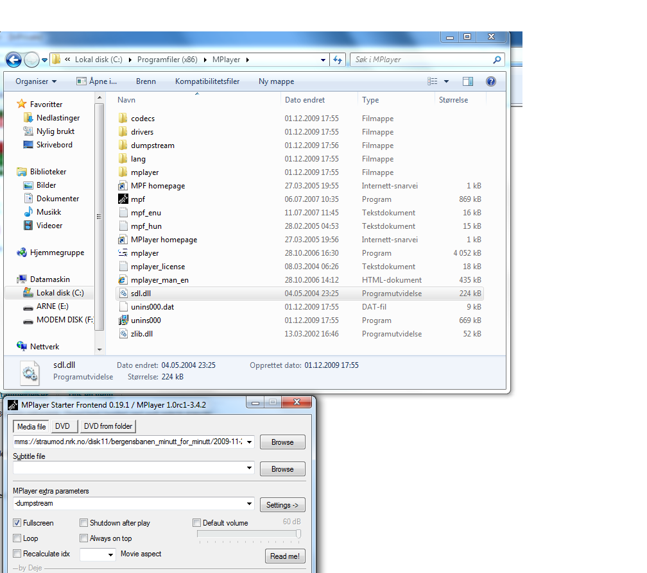
Task: Expand the media file URL dropdown
Action: (x=249, y=442)
